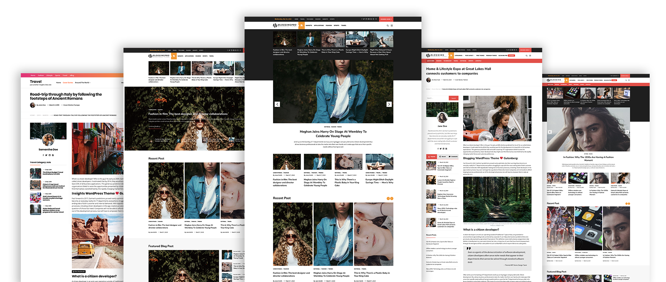Click the Recent Post heading in the center page
Screen dimensions: 666x282
(282, 198)
